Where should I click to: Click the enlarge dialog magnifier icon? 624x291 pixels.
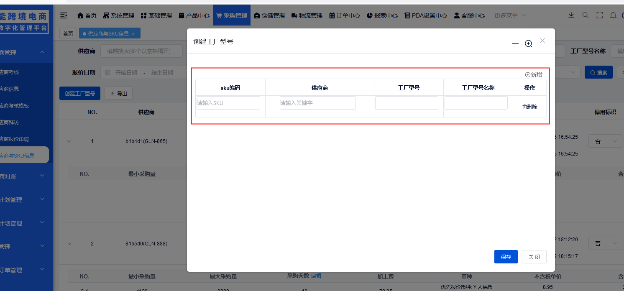tap(528, 43)
